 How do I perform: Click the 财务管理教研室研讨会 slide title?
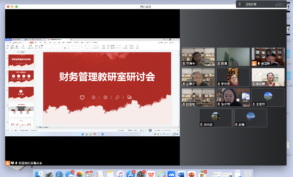click(x=107, y=77)
